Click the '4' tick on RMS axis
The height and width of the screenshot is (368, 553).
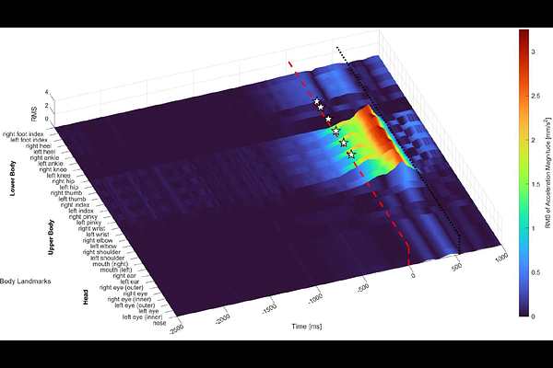coord(46,92)
